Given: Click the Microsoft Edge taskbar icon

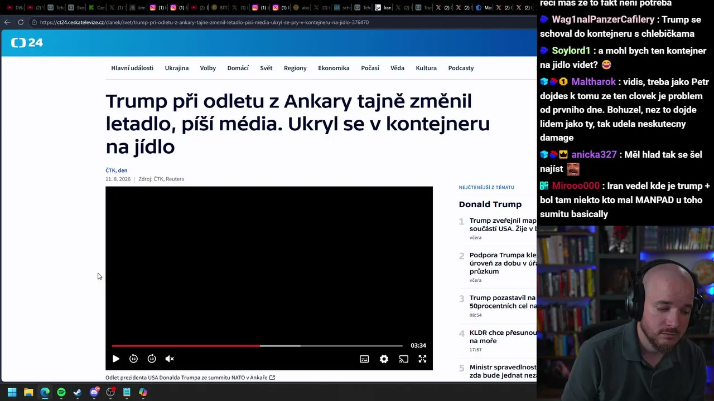Looking at the screenshot, I should click(45, 392).
